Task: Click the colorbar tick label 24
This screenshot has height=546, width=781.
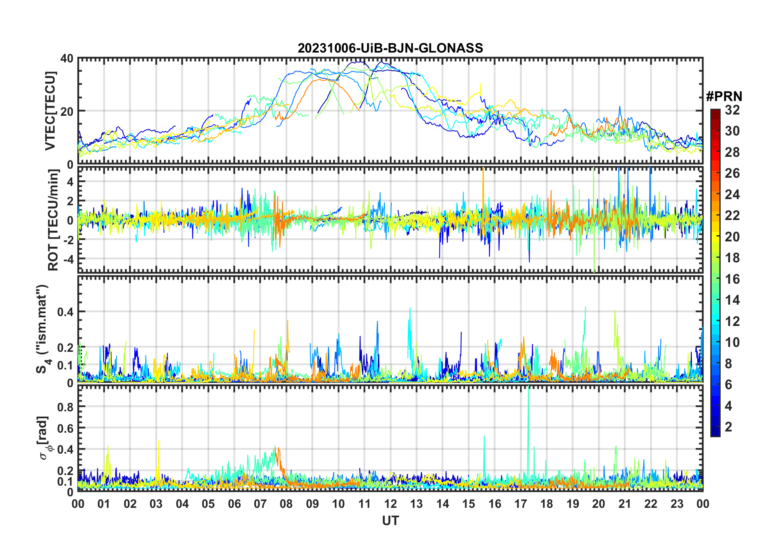Action: (732, 195)
